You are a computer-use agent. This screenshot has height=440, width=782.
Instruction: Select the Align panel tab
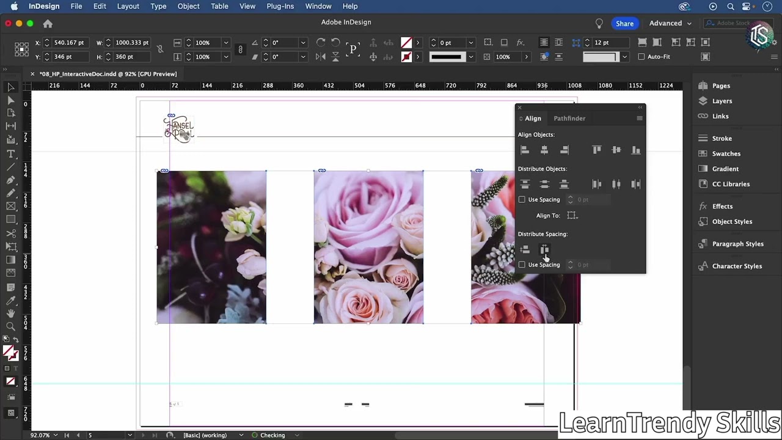[533, 119]
